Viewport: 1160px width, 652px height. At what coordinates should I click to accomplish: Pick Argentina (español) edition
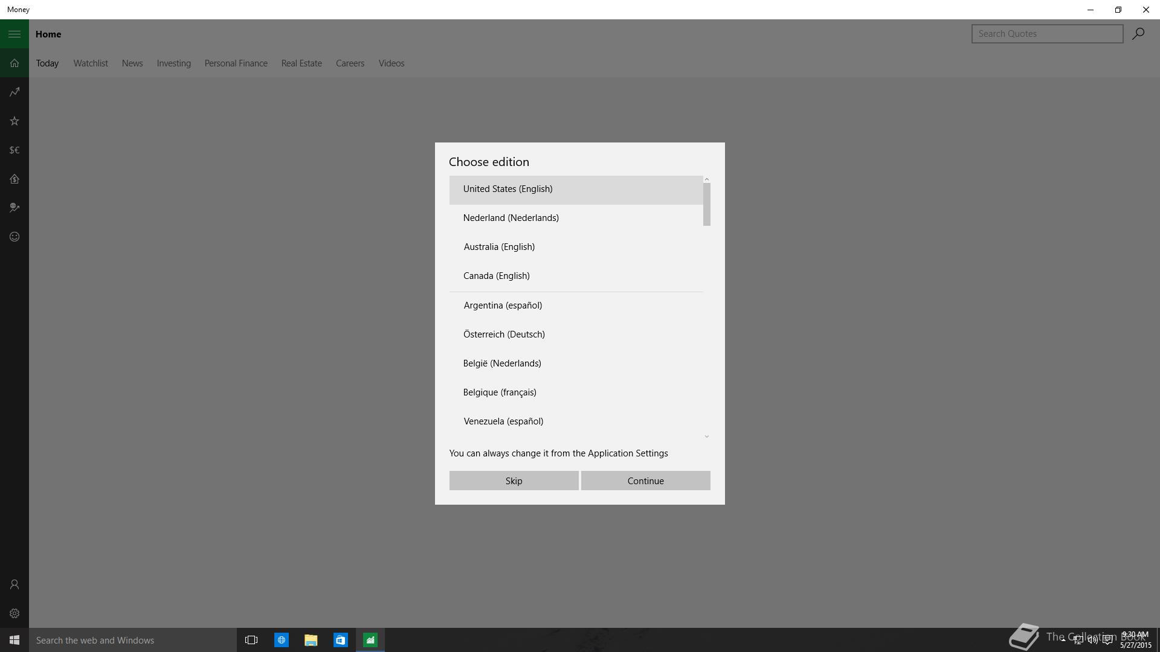[x=576, y=305]
